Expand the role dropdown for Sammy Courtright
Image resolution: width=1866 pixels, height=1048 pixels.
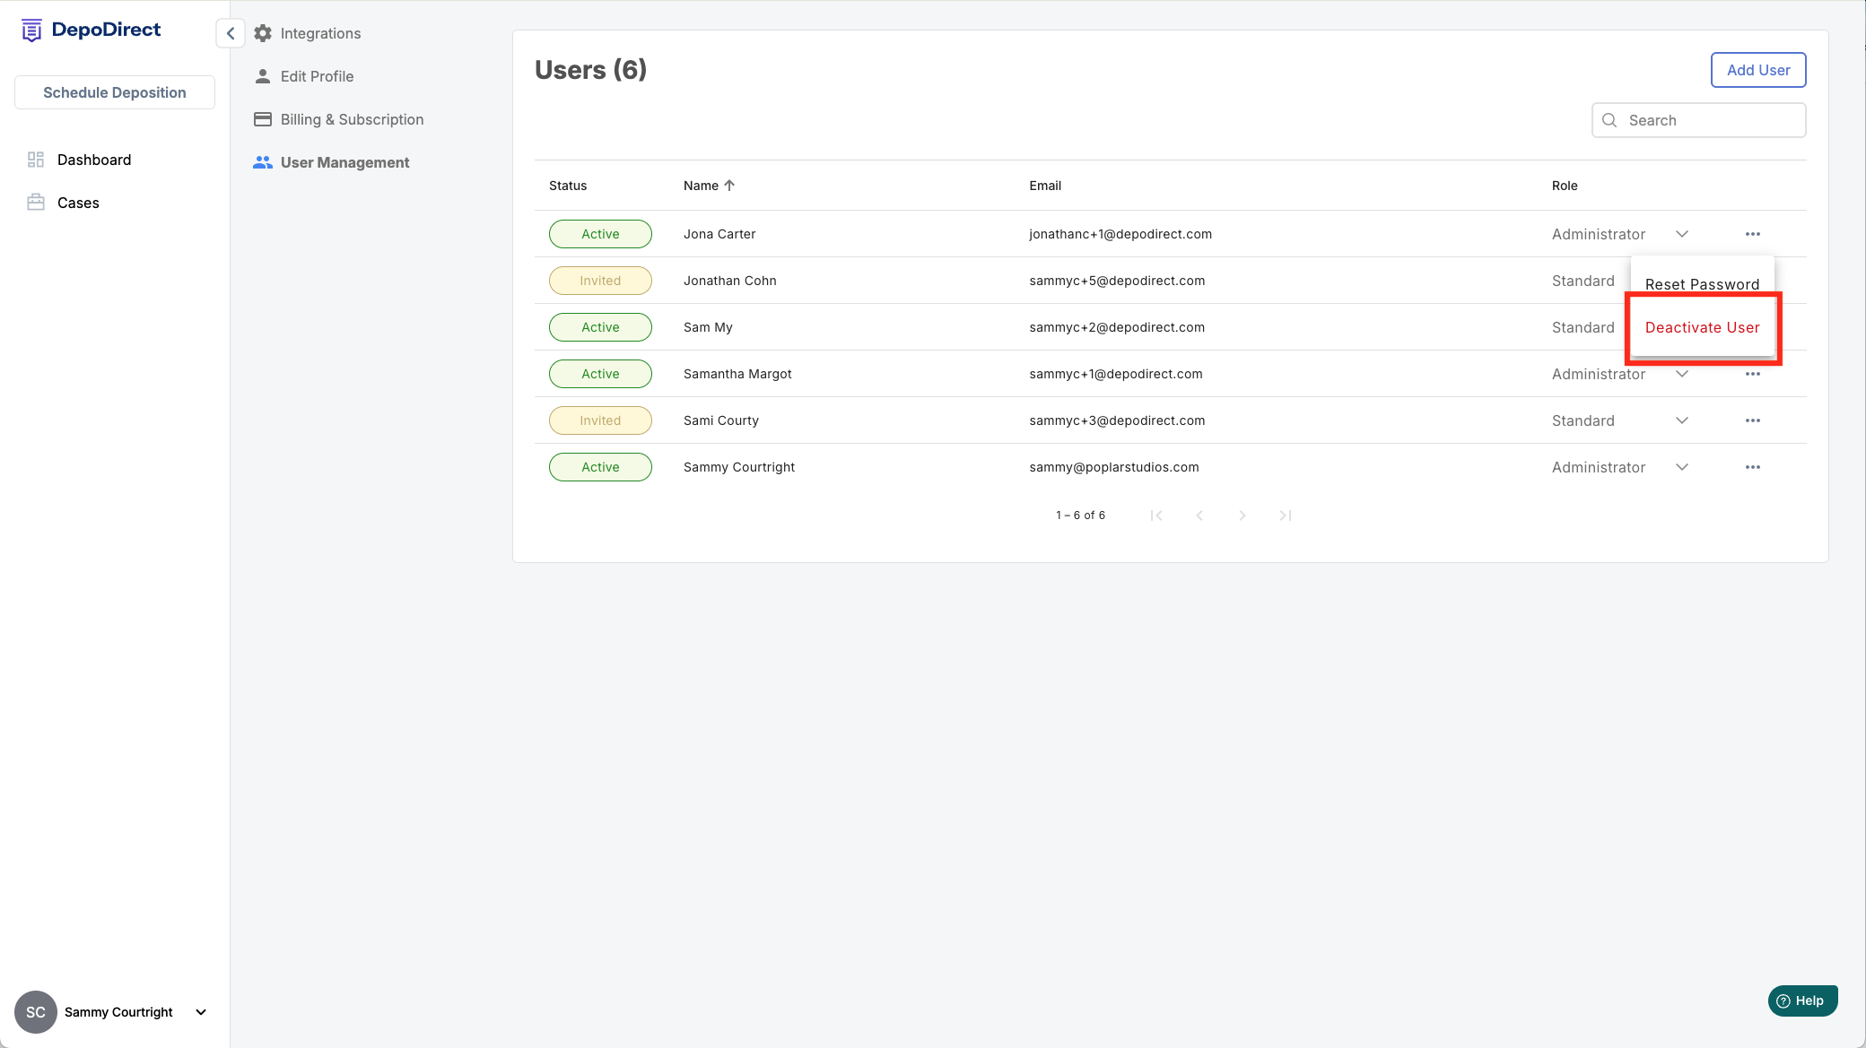click(1682, 467)
